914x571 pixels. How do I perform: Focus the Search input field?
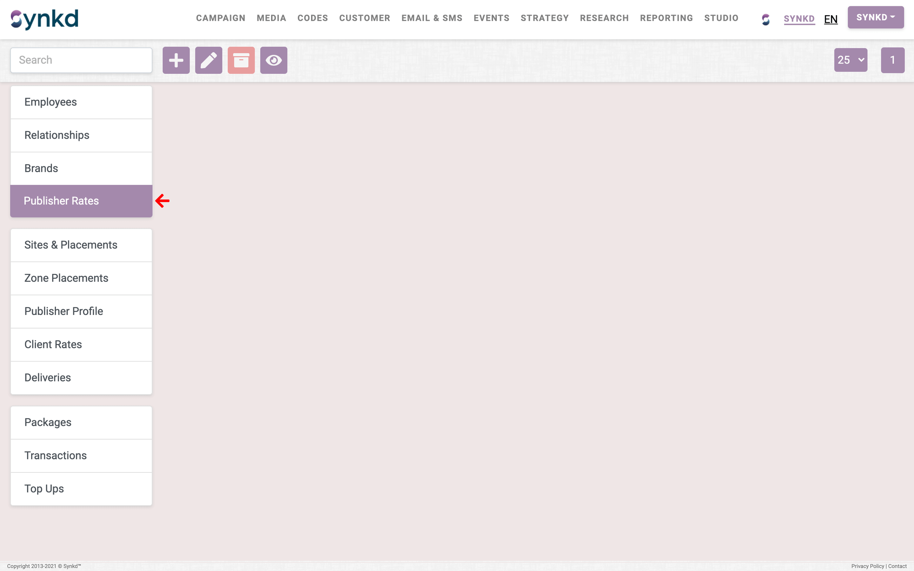[81, 60]
